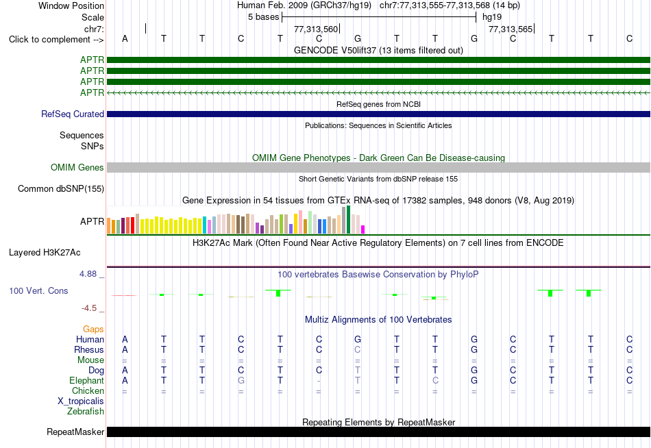Click the faded G mismatch in the Elephant row

241,380
